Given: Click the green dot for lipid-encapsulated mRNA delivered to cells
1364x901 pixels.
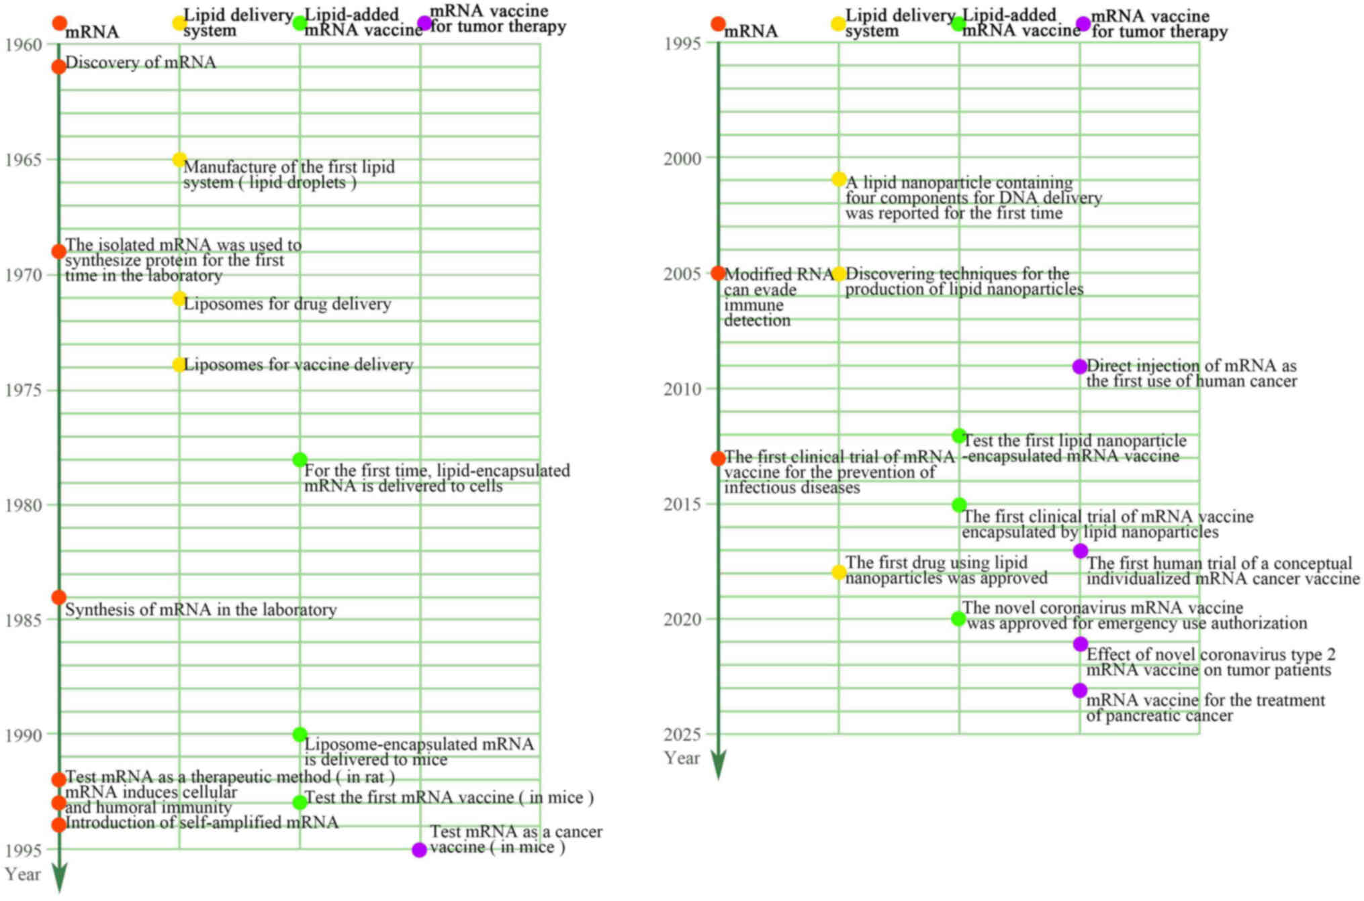Looking at the screenshot, I should (x=300, y=460).
